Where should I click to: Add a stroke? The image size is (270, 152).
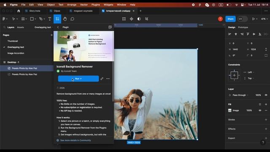[266, 119]
